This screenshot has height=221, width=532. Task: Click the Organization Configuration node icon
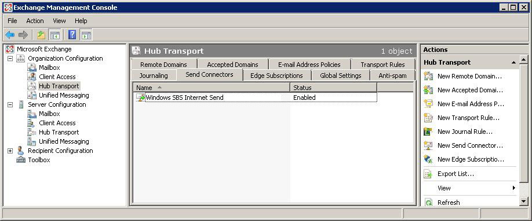[x=20, y=58]
